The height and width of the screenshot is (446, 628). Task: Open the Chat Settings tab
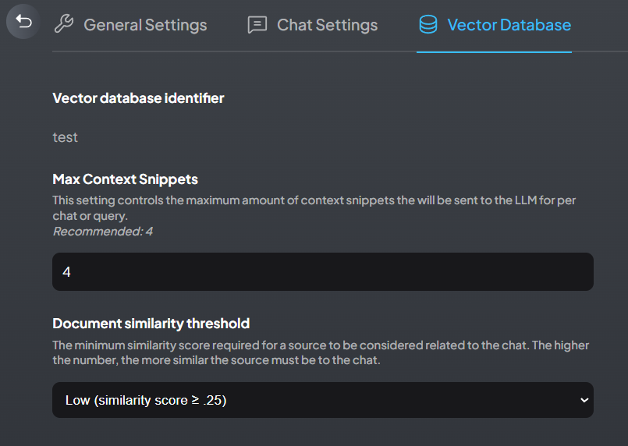point(327,25)
